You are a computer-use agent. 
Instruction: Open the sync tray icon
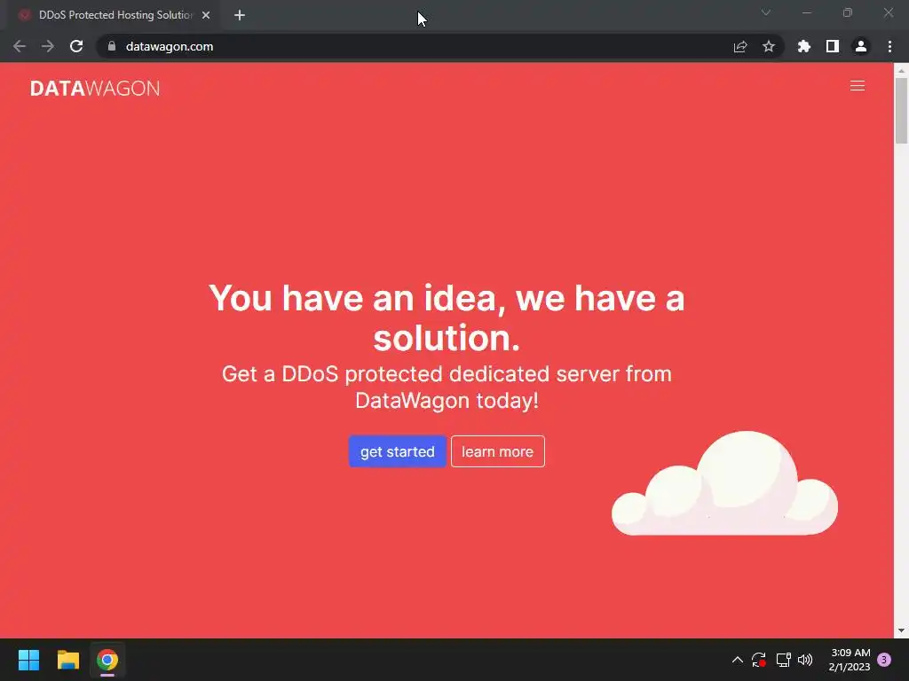point(759,660)
